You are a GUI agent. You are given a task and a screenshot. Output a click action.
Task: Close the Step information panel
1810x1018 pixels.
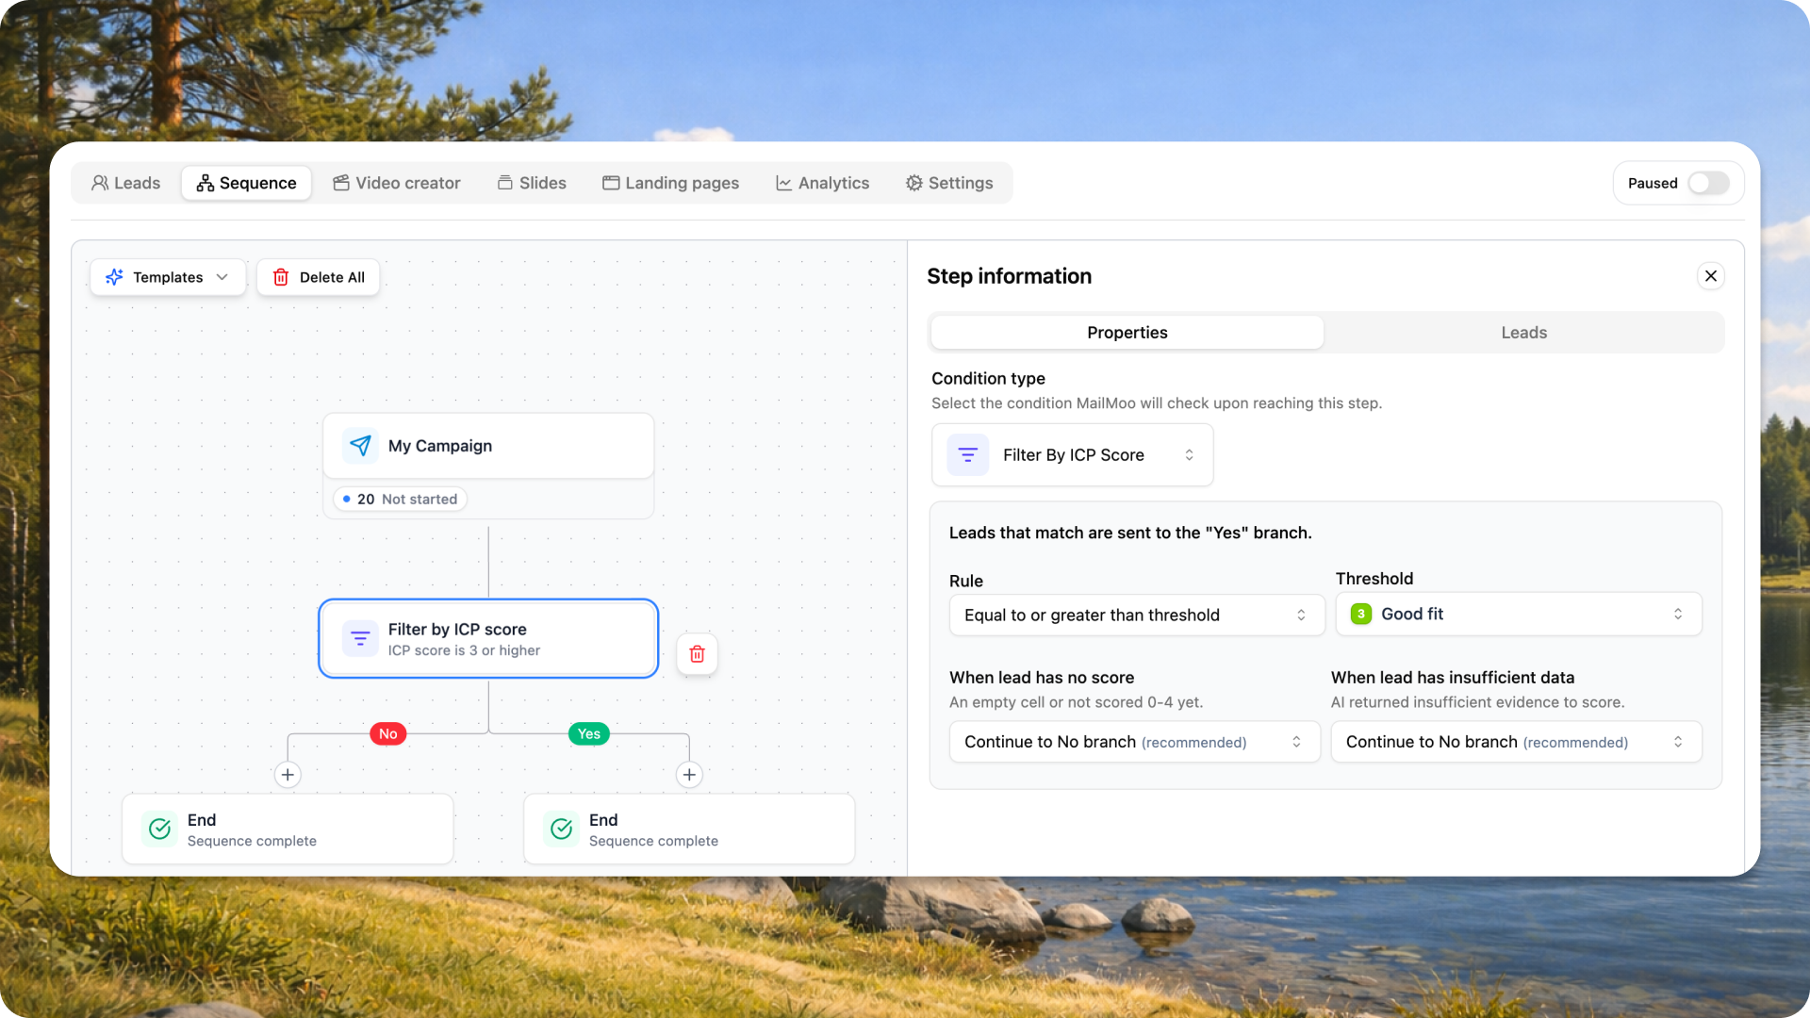[1711, 276]
